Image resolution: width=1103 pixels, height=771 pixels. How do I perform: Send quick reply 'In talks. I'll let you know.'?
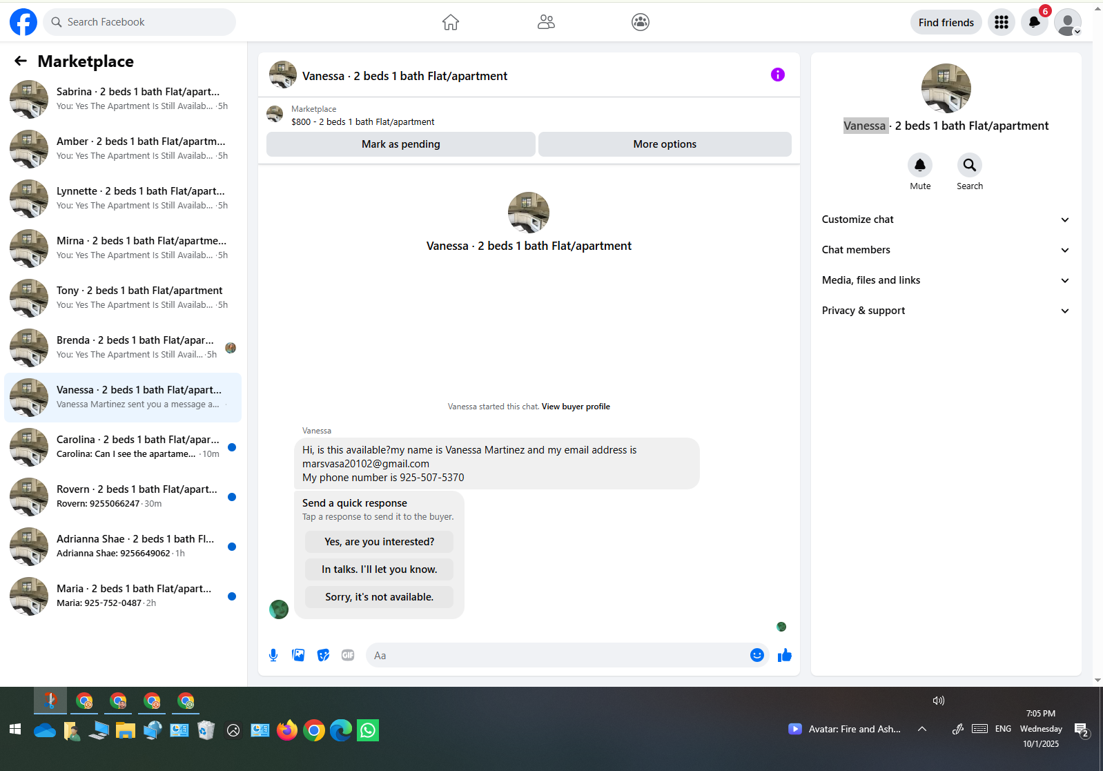tap(379, 569)
